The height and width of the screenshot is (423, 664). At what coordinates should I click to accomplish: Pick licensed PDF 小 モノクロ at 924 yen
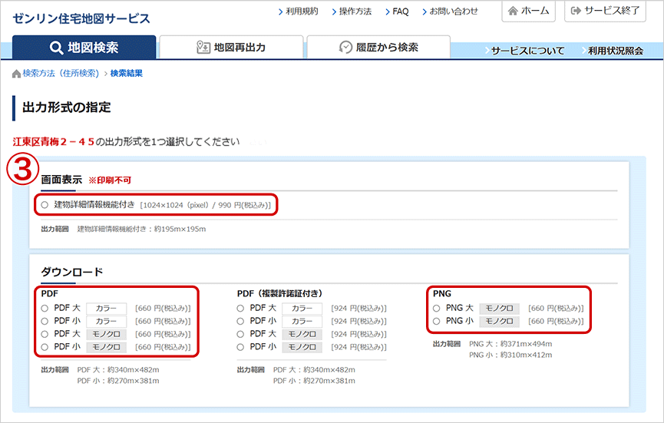click(240, 347)
